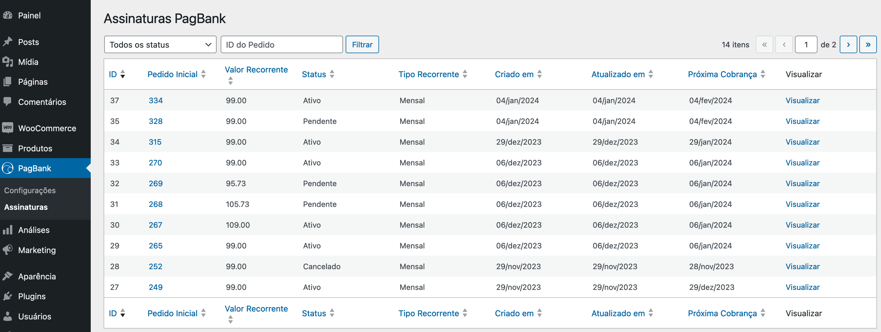This screenshot has height=332, width=881.
Task: Click sort arrows under Valor Recorrente header
Action: click(231, 81)
